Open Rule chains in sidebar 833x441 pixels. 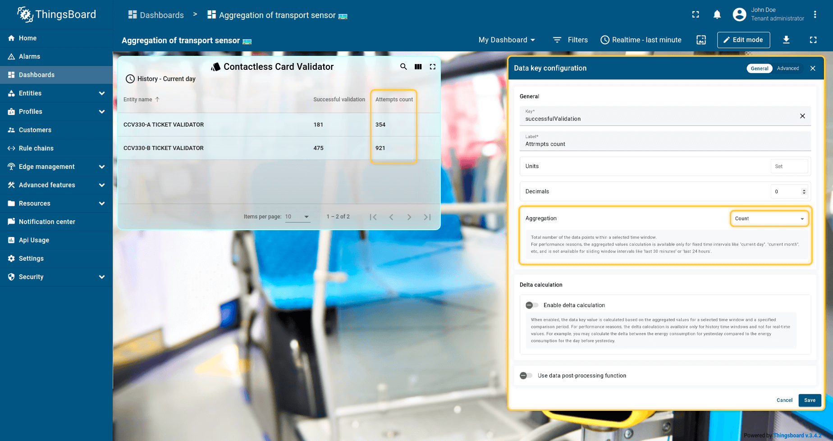(36, 148)
